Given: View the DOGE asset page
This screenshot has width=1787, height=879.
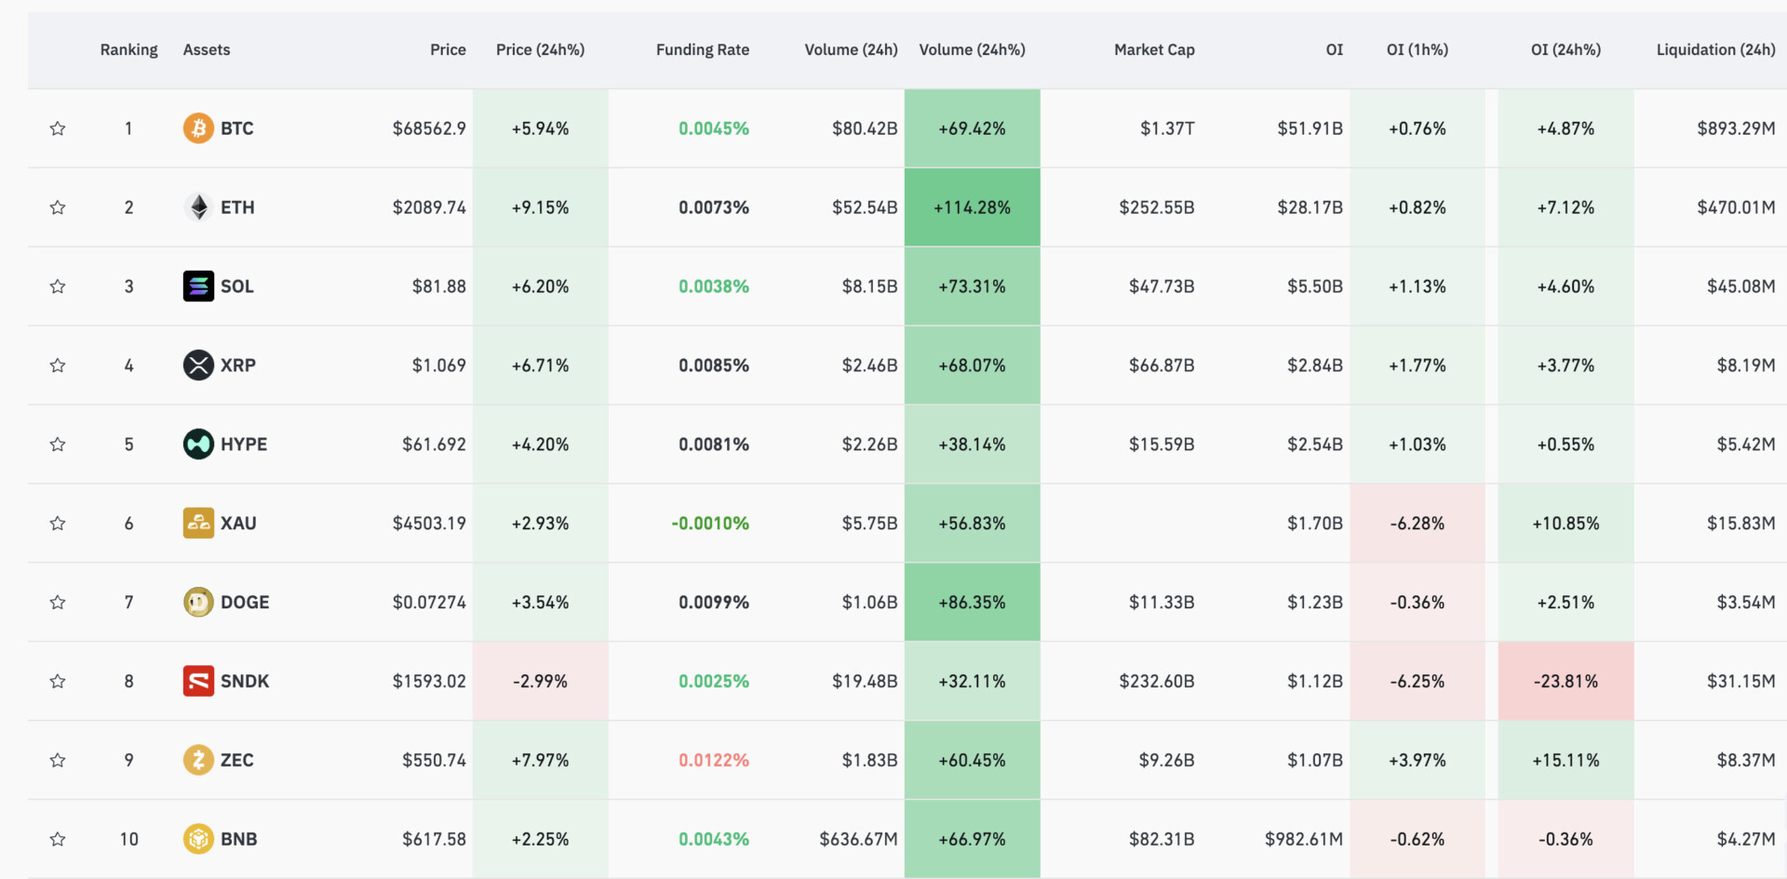Looking at the screenshot, I should 245,602.
